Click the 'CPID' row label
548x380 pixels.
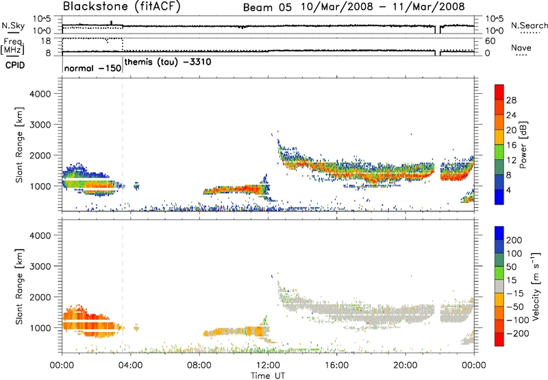(15, 65)
